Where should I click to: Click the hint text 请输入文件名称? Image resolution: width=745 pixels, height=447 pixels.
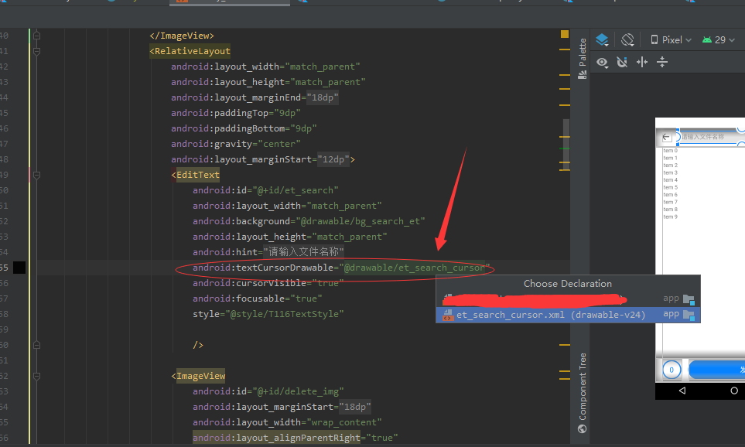point(303,252)
